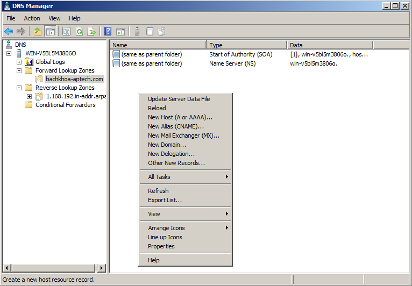
Task: Choose New Domain... entry
Action: click(x=185, y=145)
